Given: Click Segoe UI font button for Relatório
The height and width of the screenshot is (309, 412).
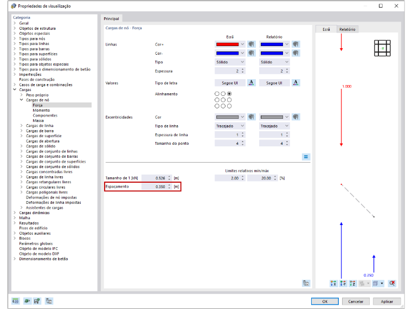Looking at the screenshot, I should coord(274,83).
